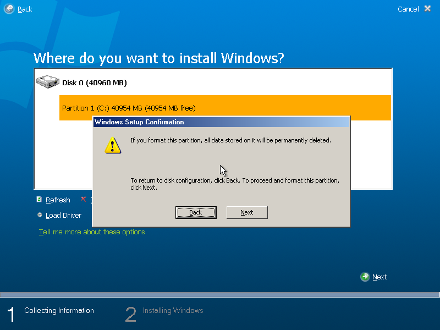
Task: Click the Load Driver icon
Action: pos(38,215)
